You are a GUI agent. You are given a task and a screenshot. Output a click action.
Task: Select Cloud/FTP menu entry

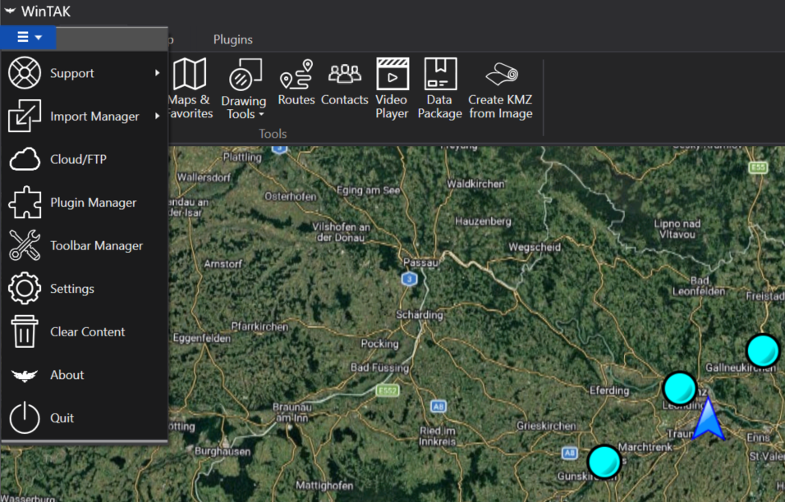point(78,159)
